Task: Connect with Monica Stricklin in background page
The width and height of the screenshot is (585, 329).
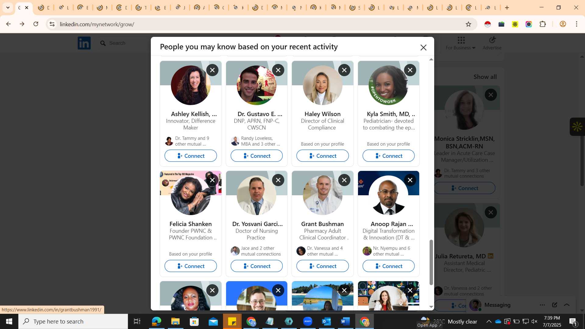Action: (465, 188)
